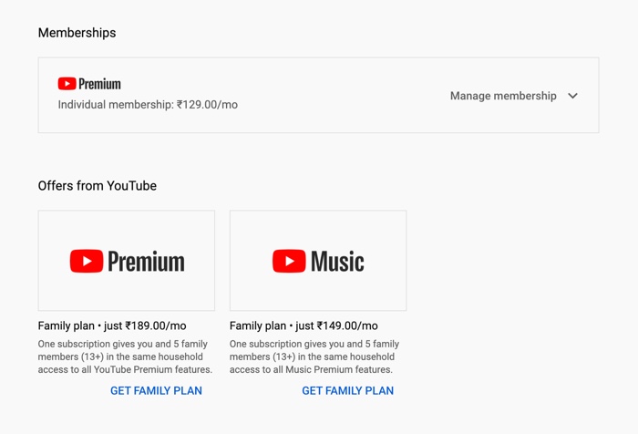Select the Individual membership ₹129.00/mo text
Image resolution: width=638 pixels, height=434 pixels.
click(x=148, y=105)
